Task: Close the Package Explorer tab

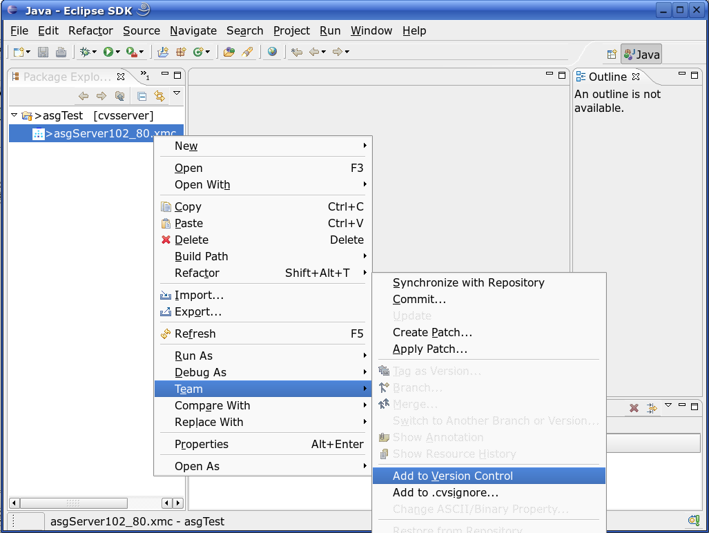Action: pos(121,77)
